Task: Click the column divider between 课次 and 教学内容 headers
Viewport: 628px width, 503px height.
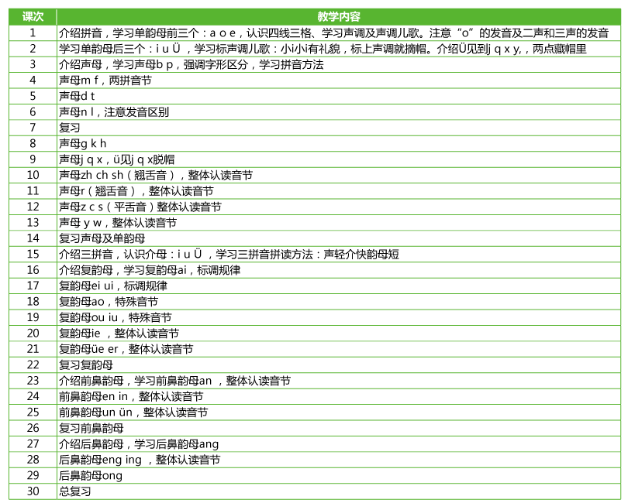Action: tap(57, 17)
